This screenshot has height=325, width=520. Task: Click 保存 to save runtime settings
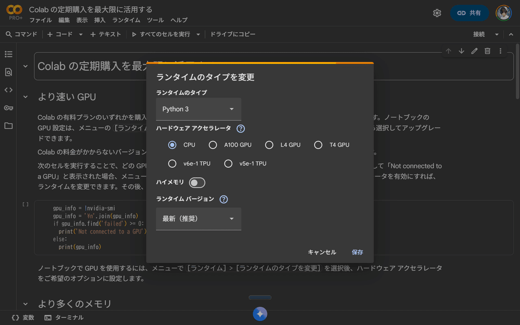(x=357, y=252)
